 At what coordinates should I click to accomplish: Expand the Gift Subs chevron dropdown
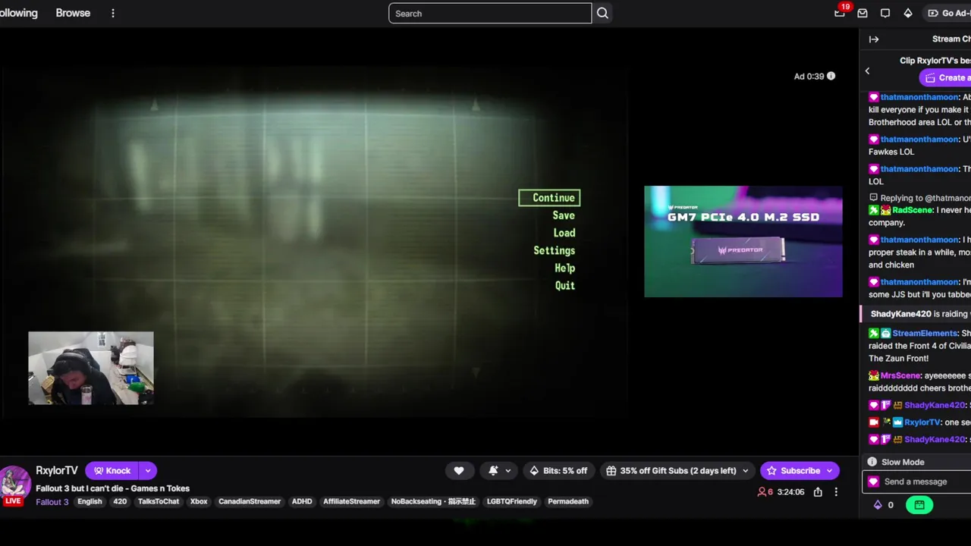[x=746, y=471]
